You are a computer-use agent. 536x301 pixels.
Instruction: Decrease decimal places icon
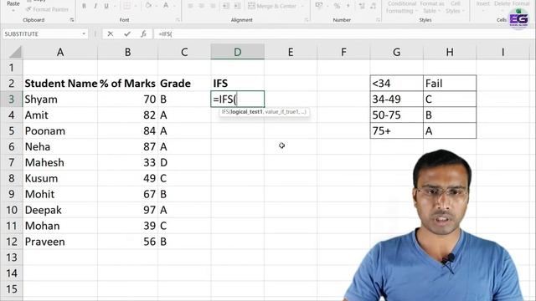[x=373, y=6]
